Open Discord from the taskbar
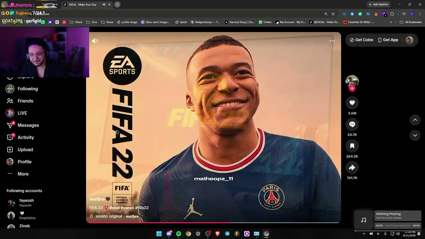425x239 pixels. [x=169, y=234]
